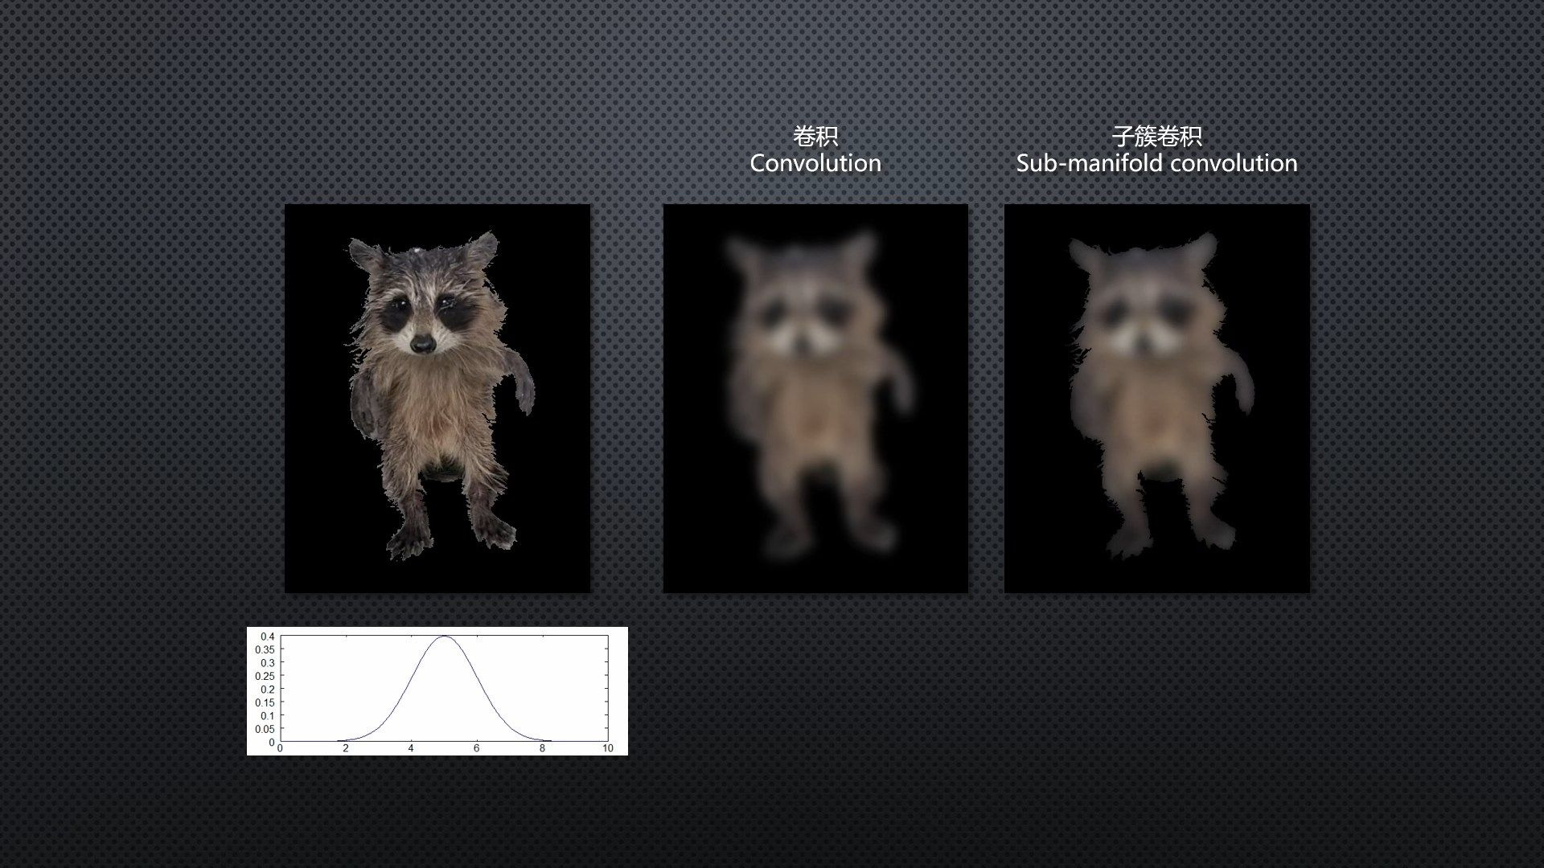Click the 'Sub-manifold convolution' label

click(x=1156, y=163)
